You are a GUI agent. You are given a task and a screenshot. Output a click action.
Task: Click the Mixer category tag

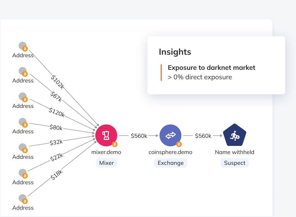tap(106, 163)
